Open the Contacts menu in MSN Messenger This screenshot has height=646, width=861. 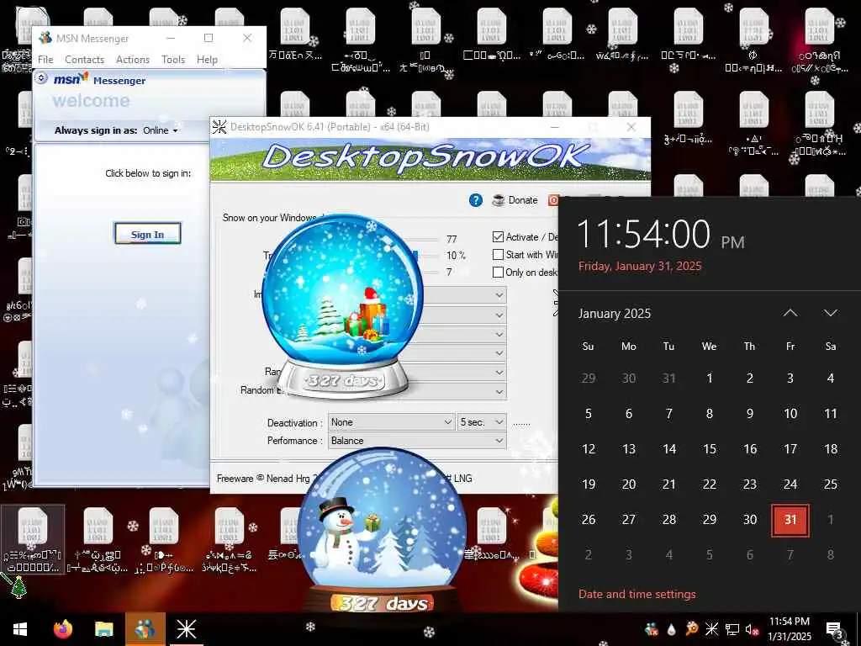coord(85,60)
